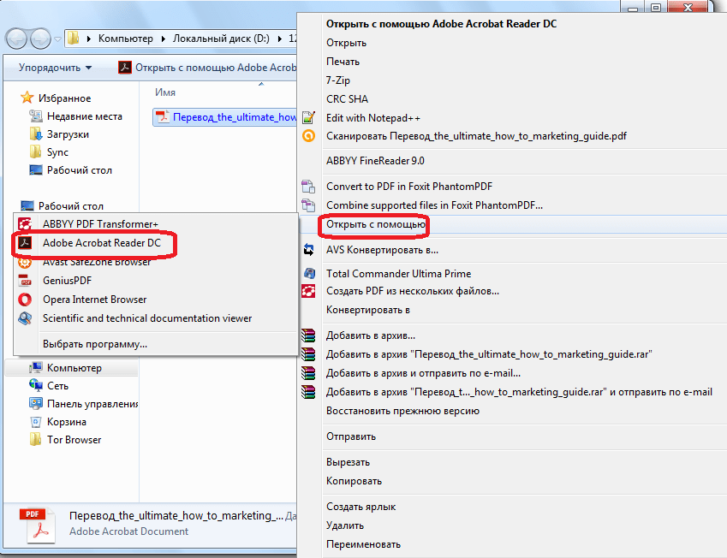Viewport: 727px width, 558px height.
Task: Click the PDF file icon in file list
Action: click(x=163, y=116)
